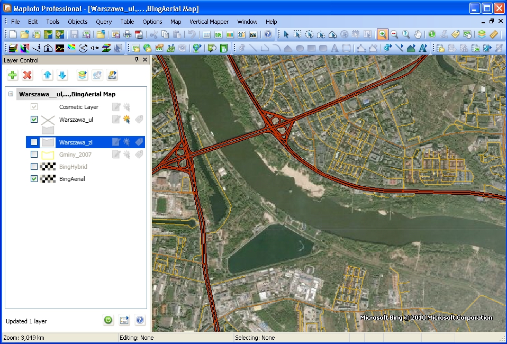Select the Polygon select tool

[320, 34]
